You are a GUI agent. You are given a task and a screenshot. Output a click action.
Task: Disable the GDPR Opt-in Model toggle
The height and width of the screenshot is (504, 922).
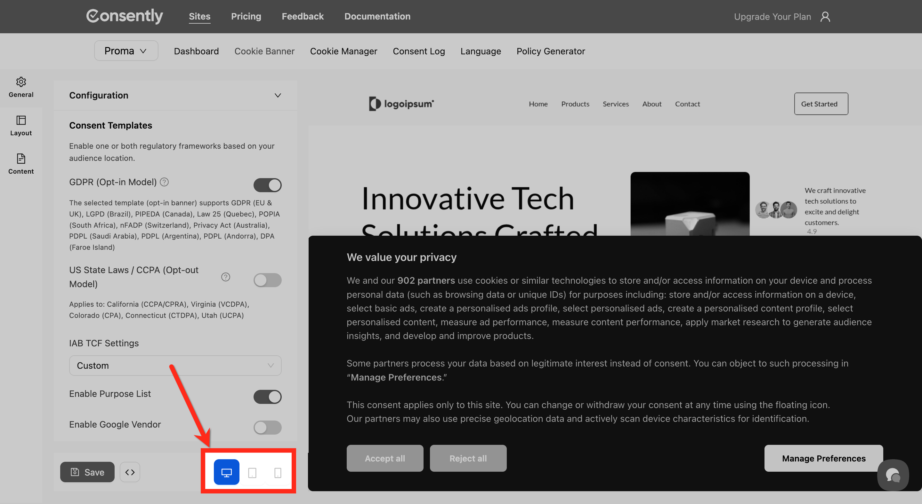(x=267, y=185)
